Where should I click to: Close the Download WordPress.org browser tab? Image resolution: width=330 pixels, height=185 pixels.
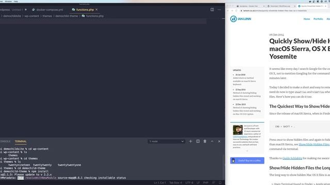point(295,6)
